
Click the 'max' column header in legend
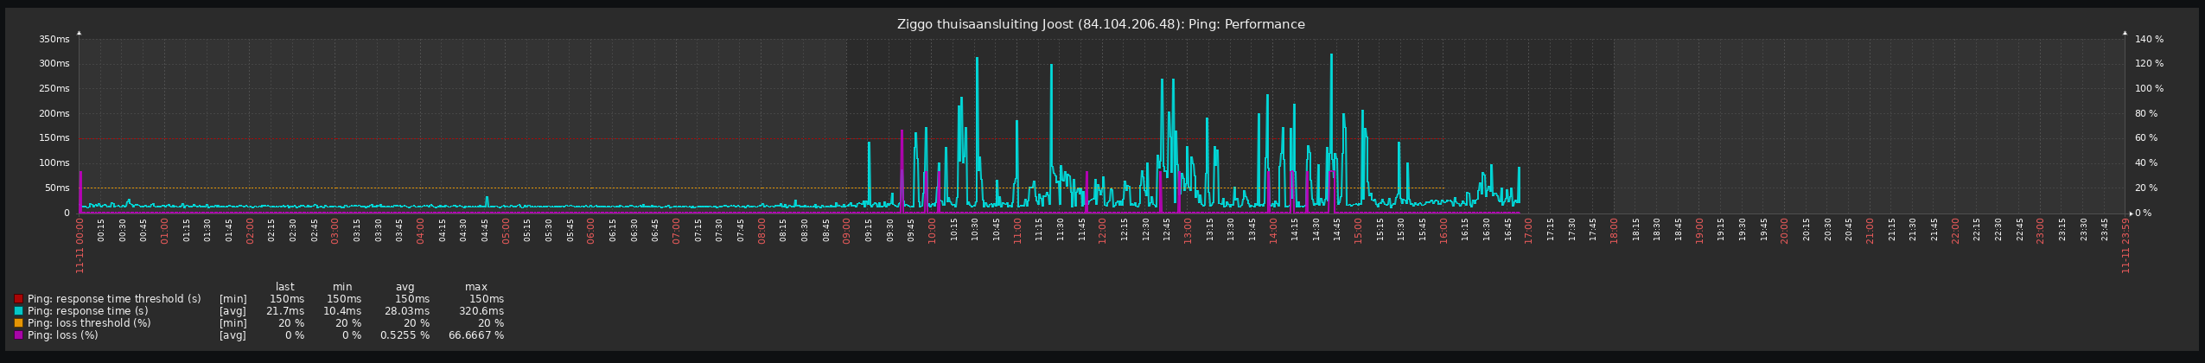(476, 287)
